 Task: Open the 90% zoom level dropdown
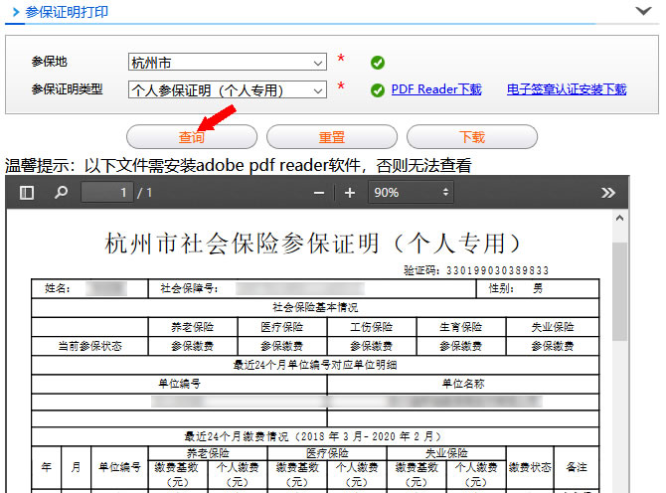point(411,193)
